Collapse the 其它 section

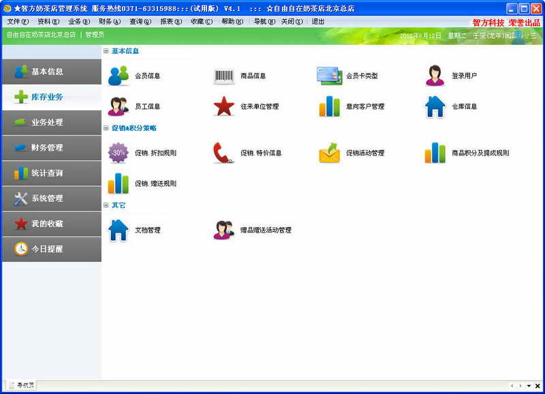(106, 205)
